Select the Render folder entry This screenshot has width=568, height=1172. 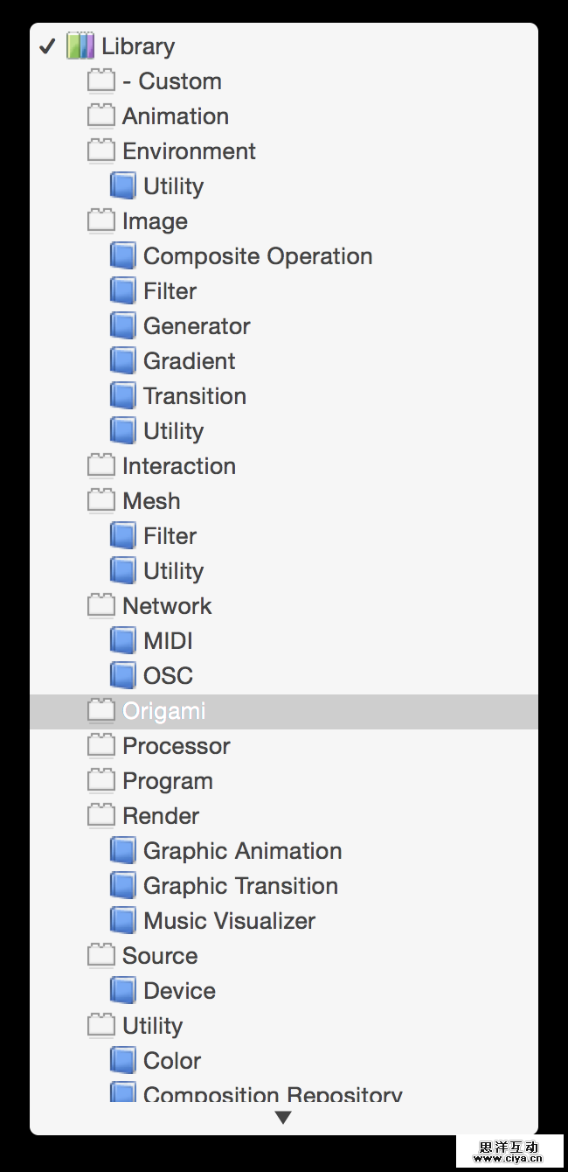[x=161, y=816]
